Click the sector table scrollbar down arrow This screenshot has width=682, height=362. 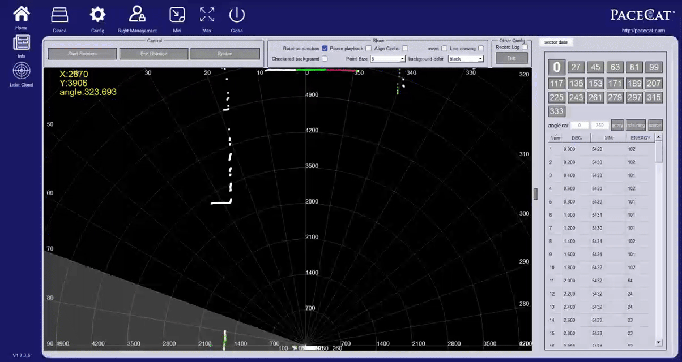tap(659, 342)
